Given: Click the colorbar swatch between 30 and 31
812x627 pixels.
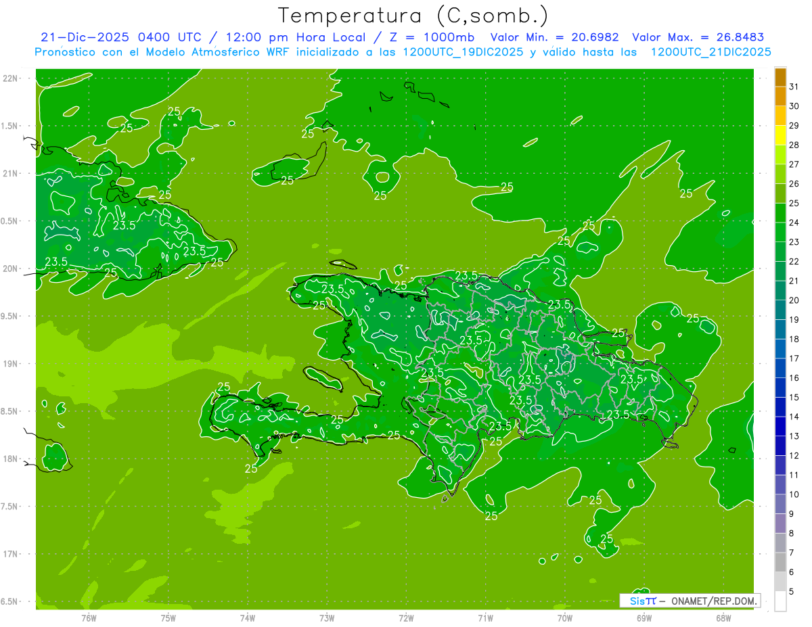Looking at the screenshot, I should (780, 96).
